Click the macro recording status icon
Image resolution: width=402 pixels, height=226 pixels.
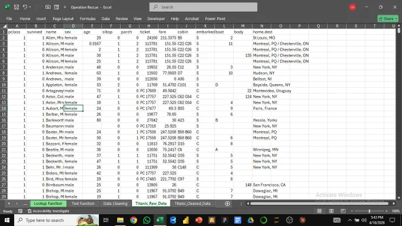[20, 211]
